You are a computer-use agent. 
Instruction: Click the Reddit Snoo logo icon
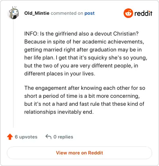point(128,13)
